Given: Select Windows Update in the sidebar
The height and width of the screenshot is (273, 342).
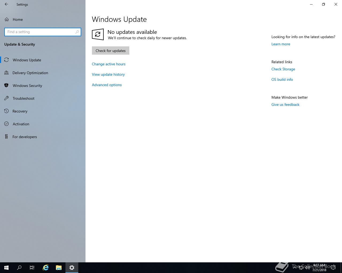Looking at the screenshot, I should [x=43, y=60].
